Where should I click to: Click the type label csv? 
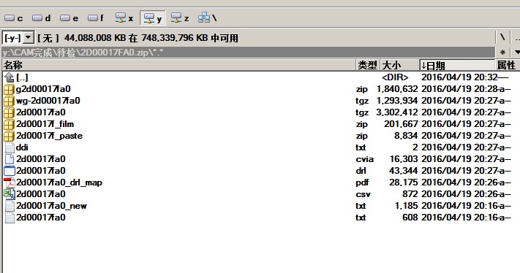(x=363, y=194)
